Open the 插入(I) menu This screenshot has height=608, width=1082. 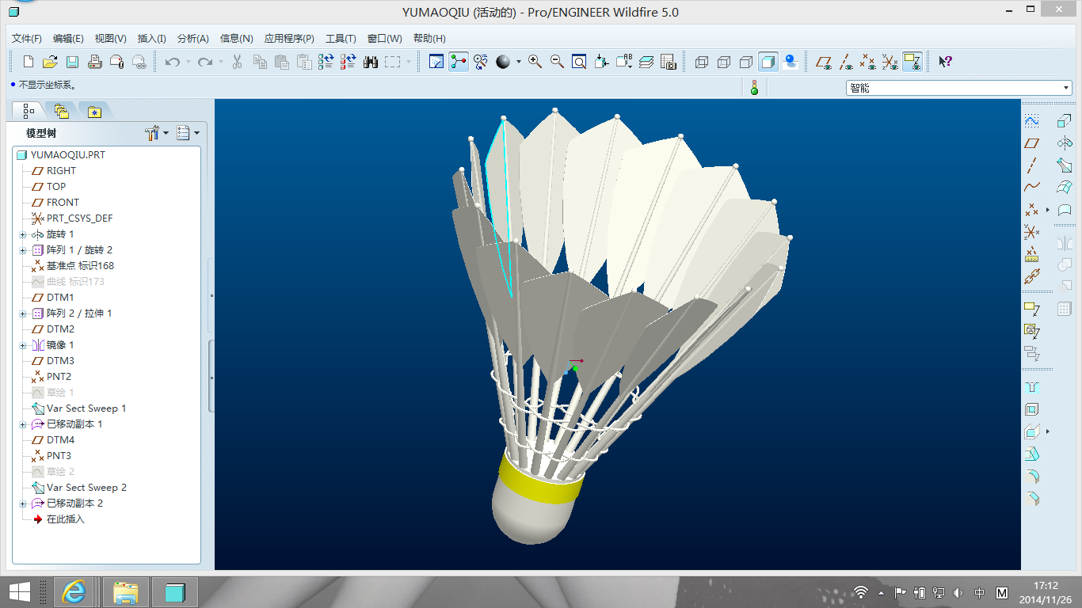[x=151, y=38]
